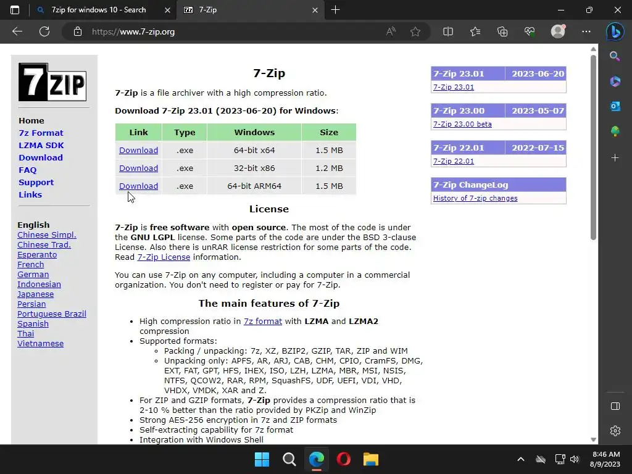Click the volume speaker tray icon
Screen dimensions: 632x474
(x=575, y=459)
